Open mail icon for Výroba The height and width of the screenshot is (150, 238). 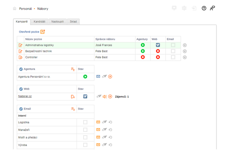(x=98, y=145)
